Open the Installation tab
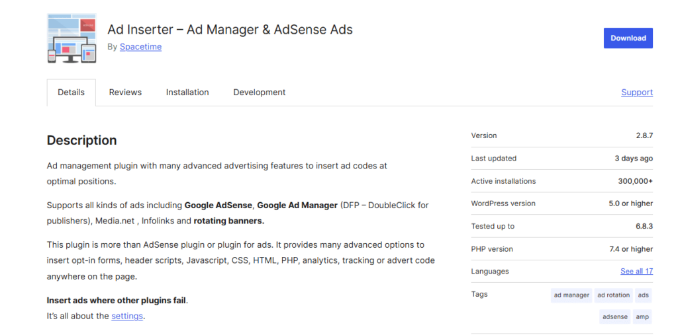 (187, 93)
